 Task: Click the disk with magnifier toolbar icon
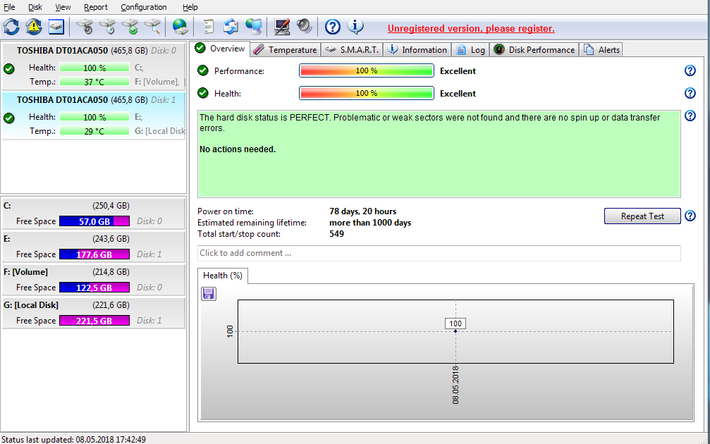pyautogui.click(x=152, y=27)
